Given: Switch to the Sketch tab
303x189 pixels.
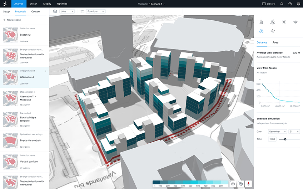Looking at the screenshot, I should (x=33, y=4).
